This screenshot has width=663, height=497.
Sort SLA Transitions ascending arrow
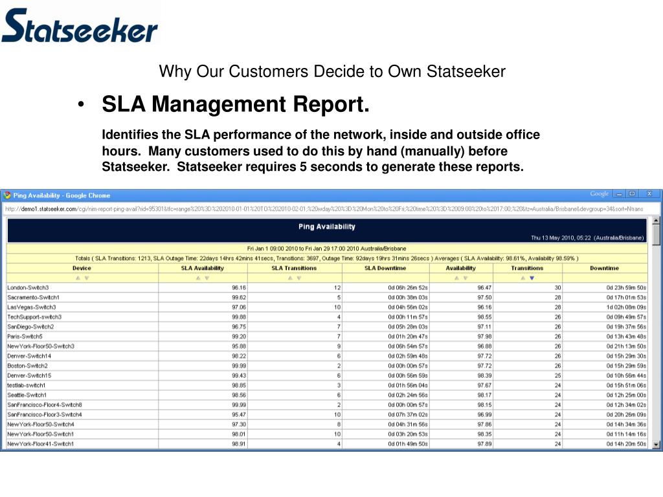pyautogui.click(x=290, y=278)
